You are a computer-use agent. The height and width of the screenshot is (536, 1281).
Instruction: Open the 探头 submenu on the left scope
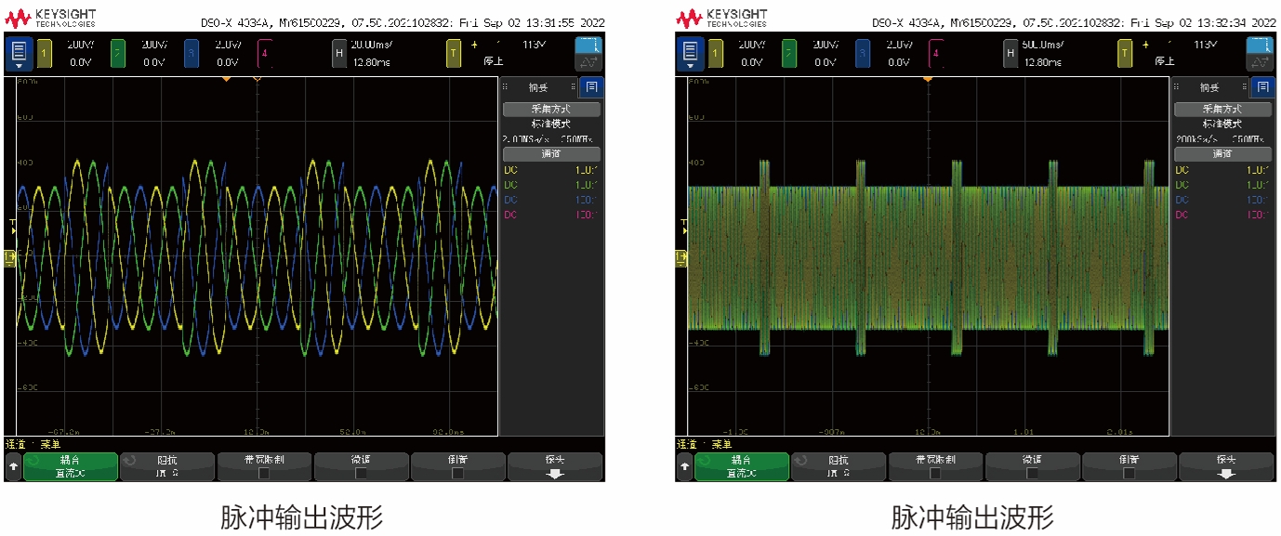pos(555,466)
